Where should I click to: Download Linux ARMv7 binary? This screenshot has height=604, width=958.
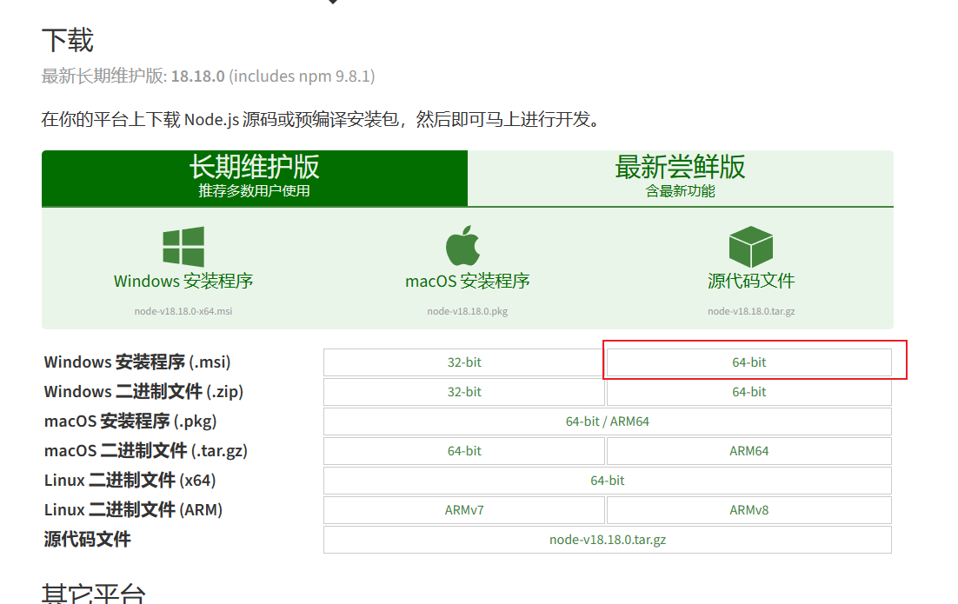click(x=464, y=510)
